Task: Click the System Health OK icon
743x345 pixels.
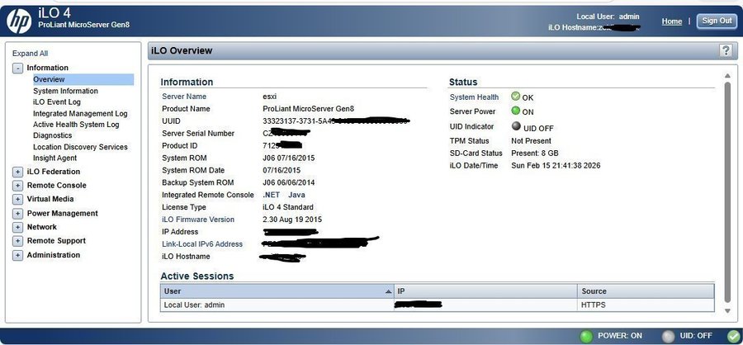Action: (x=516, y=97)
